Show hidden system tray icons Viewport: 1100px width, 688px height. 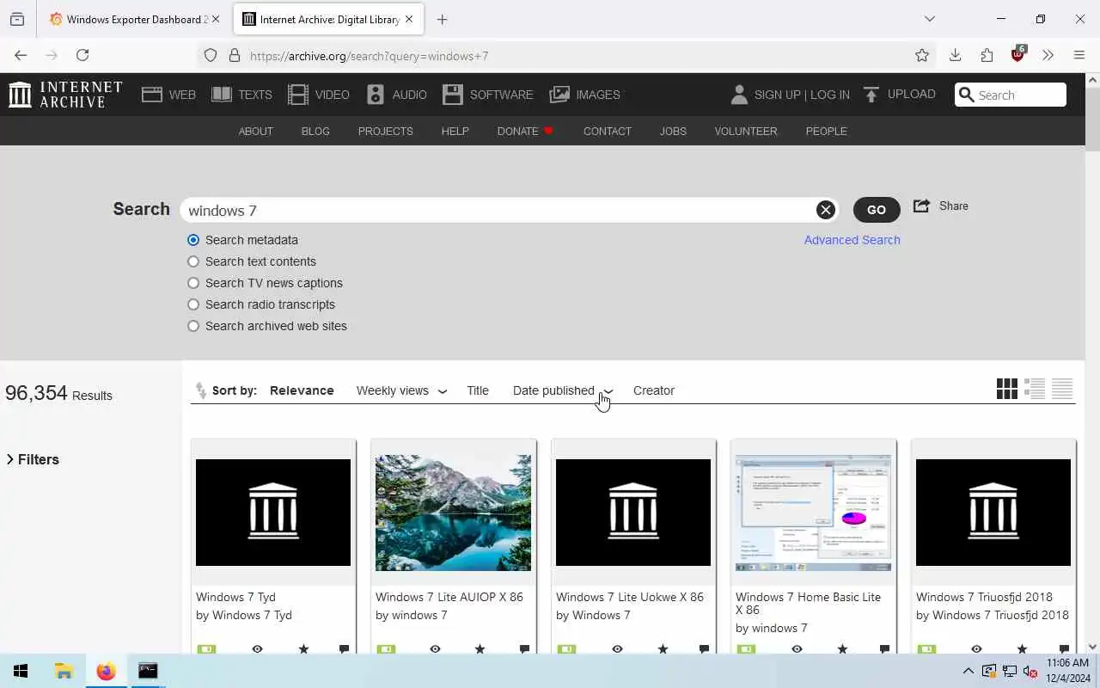click(x=968, y=671)
